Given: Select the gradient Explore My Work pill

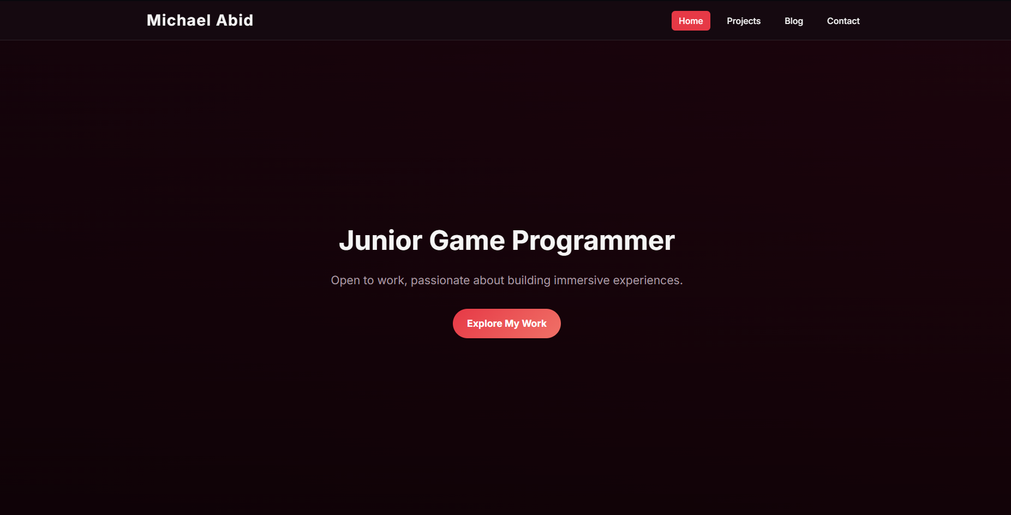Looking at the screenshot, I should 506,323.
